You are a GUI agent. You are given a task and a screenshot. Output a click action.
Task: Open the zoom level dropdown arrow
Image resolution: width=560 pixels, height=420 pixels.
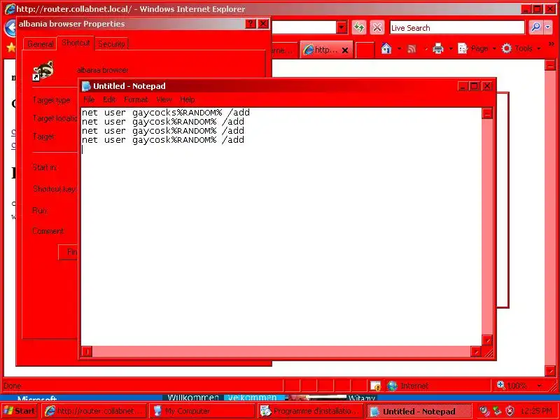point(540,386)
